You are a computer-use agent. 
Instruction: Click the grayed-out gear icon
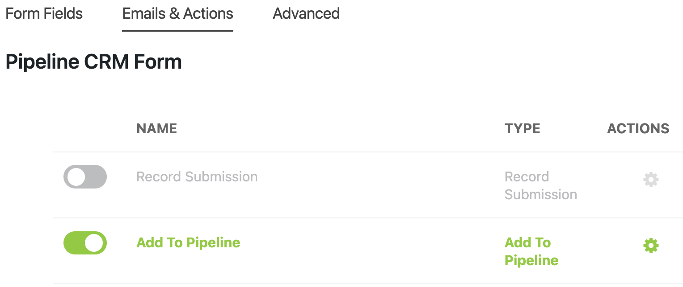click(650, 180)
